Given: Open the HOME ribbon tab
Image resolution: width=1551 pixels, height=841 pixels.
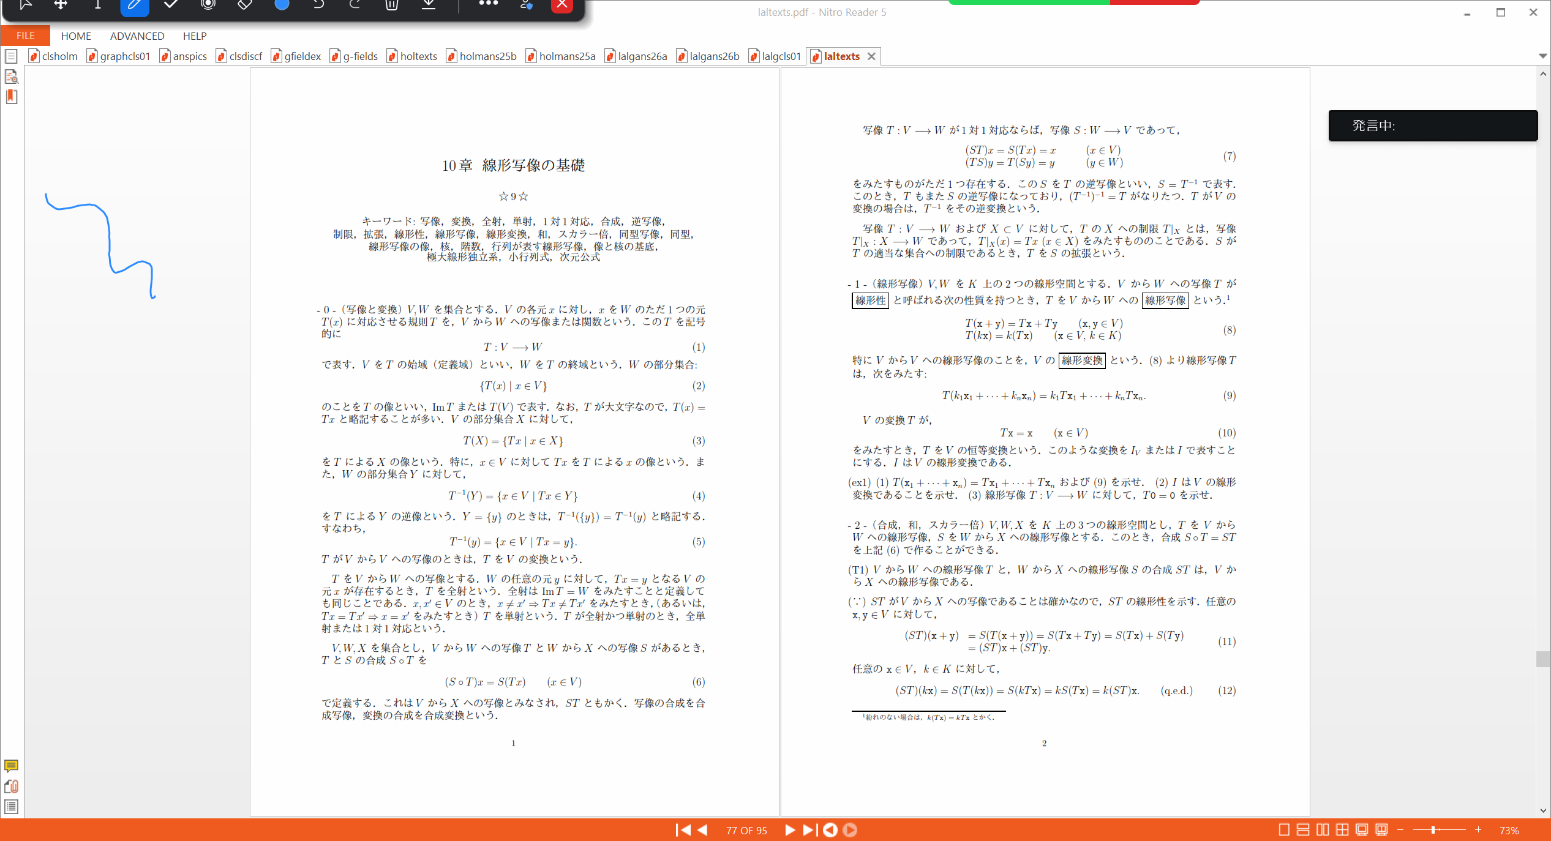Looking at the screenshot, I should click(x=76, y=36).
